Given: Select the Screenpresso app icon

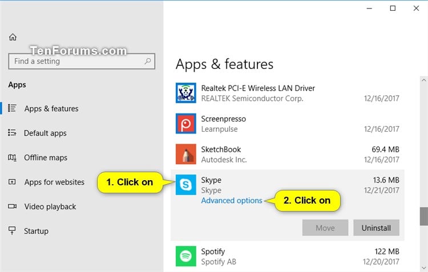Looking at the screenshot, I should [x=185, y=124].
